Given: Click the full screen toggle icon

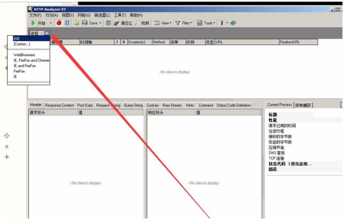Looking at the screenshot, I should (108, 23).
